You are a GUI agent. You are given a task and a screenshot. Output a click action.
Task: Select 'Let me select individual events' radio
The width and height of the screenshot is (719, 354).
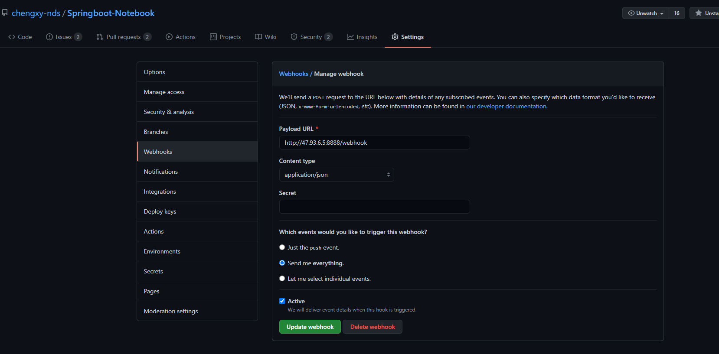pyautogui.click(x=282, y=279)
